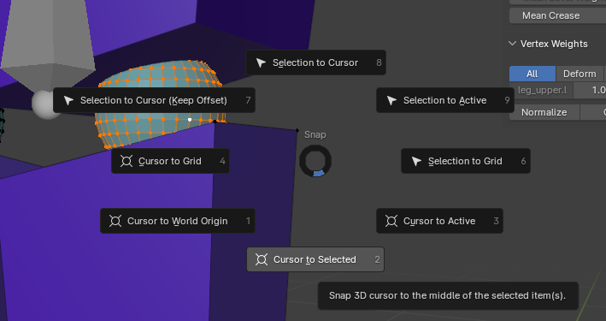
Task: Switch vertex weights filter to Deform
Action: [580, 74]
